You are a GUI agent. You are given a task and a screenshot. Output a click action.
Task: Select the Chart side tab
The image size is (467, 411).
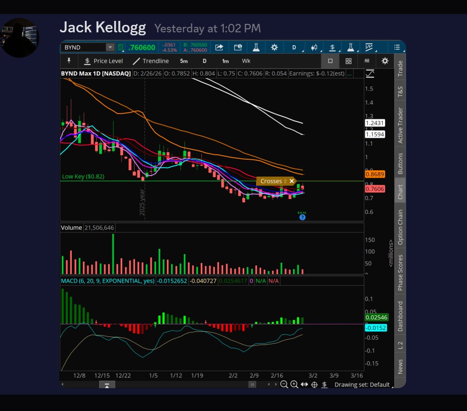[400, 192]
